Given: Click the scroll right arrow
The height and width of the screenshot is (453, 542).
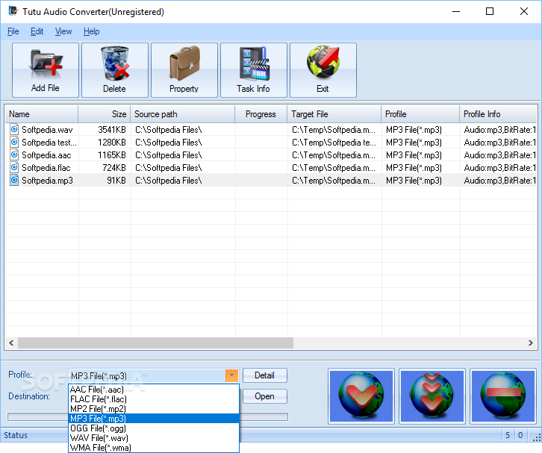Looking at the screenshot, I should (531, 343).
